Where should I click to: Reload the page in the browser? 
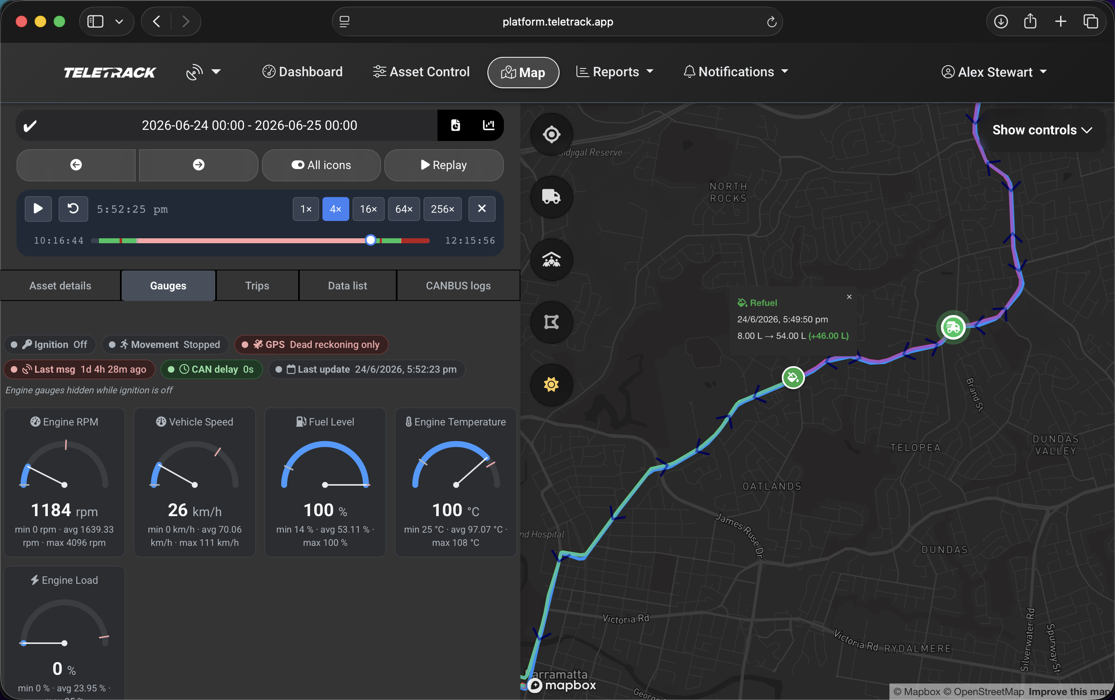coord(772,22)
